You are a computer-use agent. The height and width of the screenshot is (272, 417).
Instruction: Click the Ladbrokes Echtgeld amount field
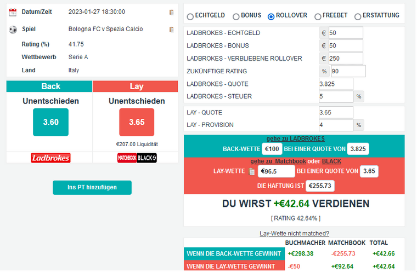pos(346,33)
